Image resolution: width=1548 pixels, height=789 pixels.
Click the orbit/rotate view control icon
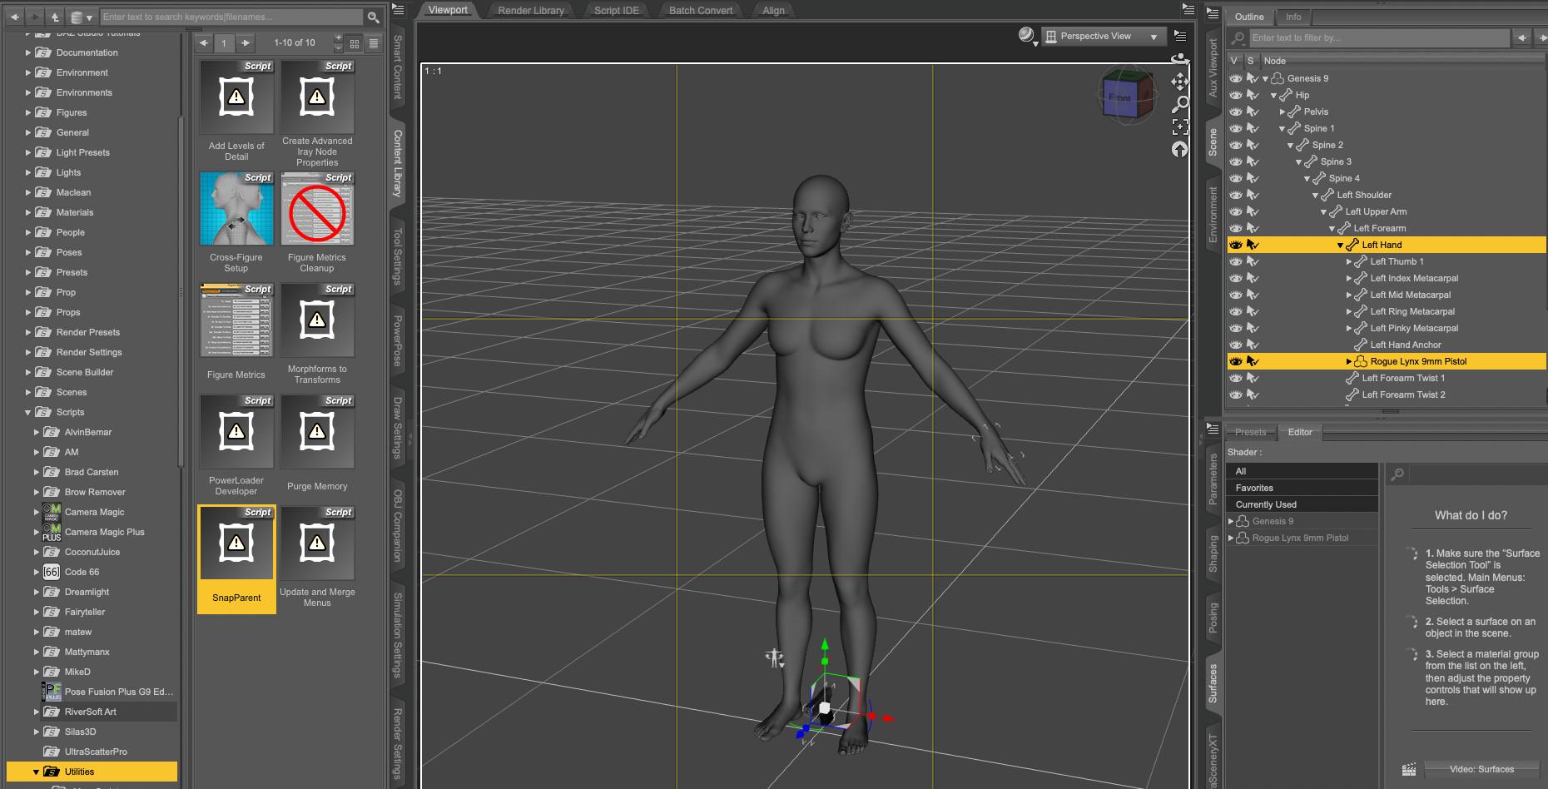click(x=1180, y=58)
